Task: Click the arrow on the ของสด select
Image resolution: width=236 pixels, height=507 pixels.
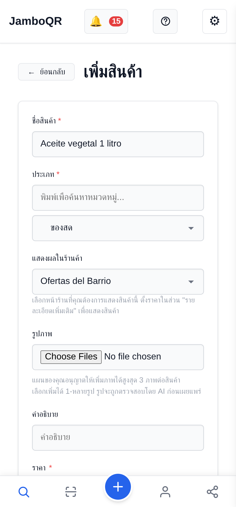Action: tap(191, 228)
